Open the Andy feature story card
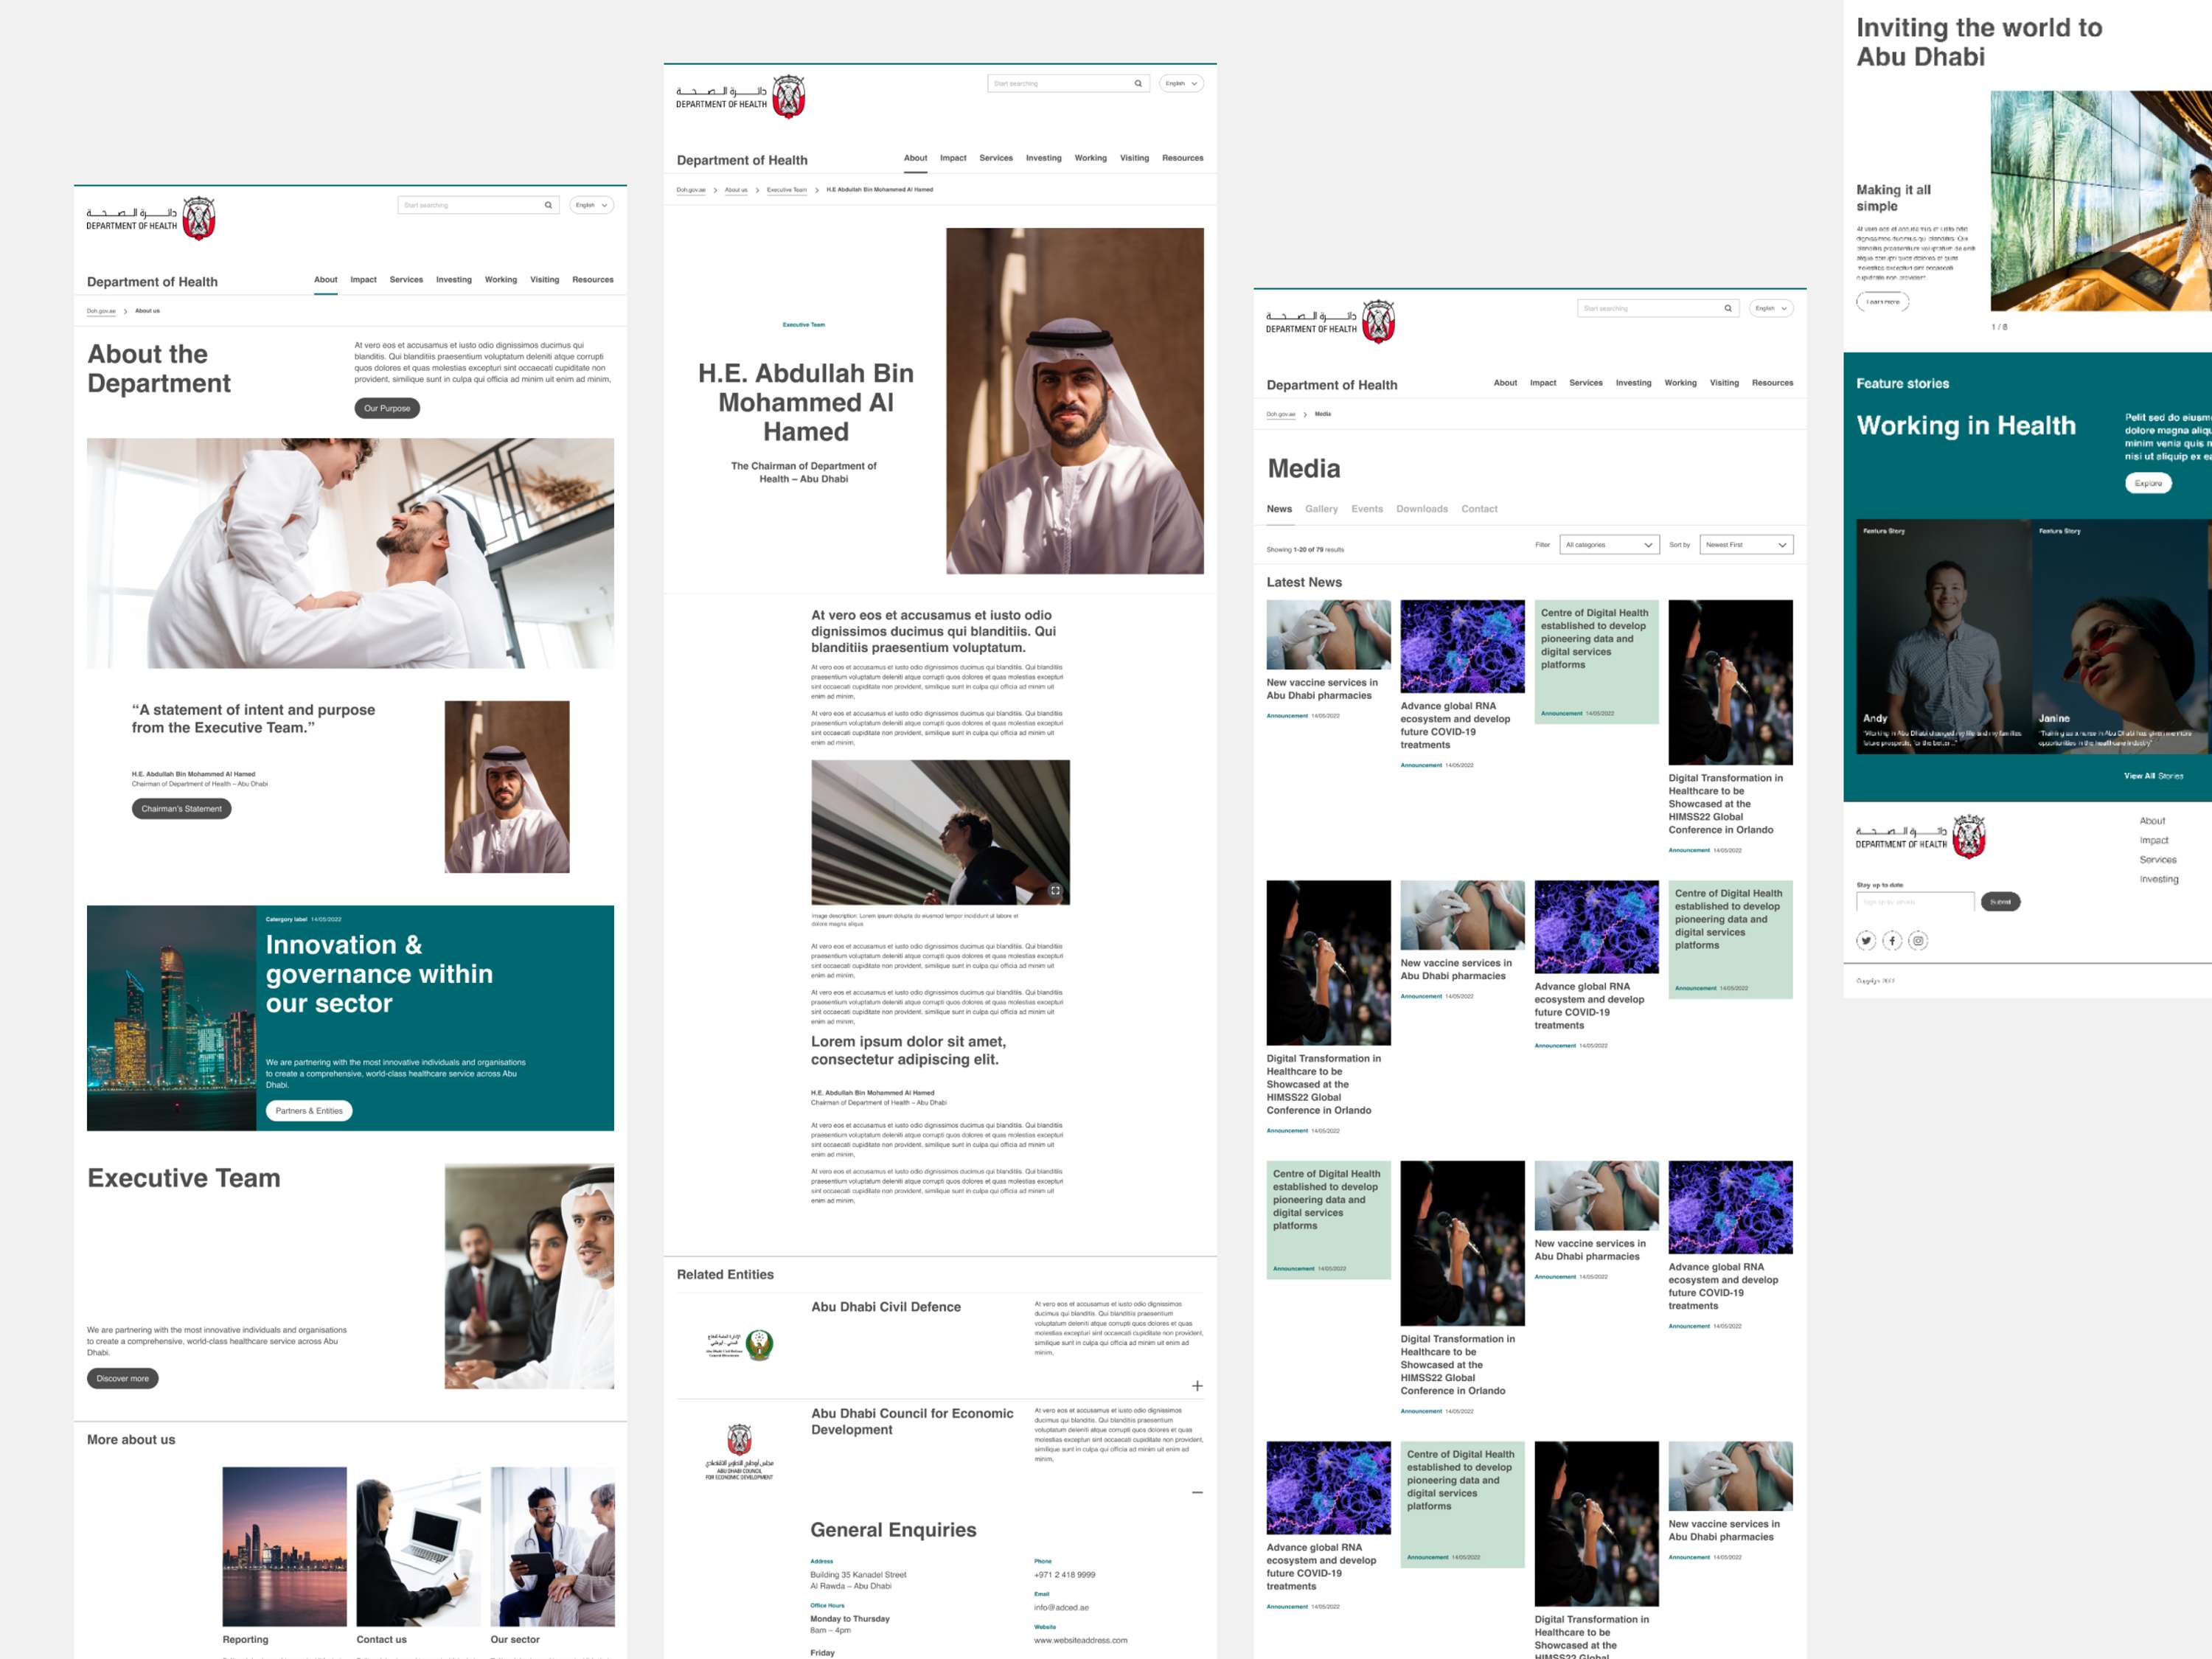 1944,636
